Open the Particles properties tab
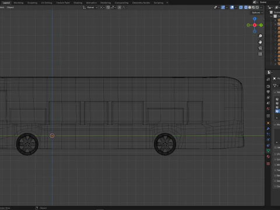This screenshot has height=210, width=280. 268,134
